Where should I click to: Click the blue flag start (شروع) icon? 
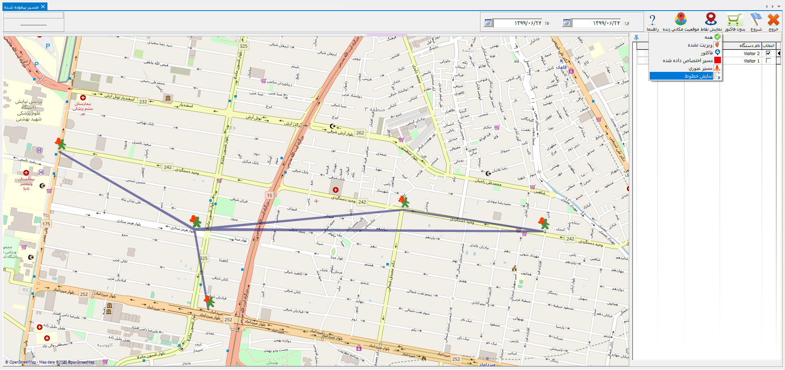[x=756, y=20]
